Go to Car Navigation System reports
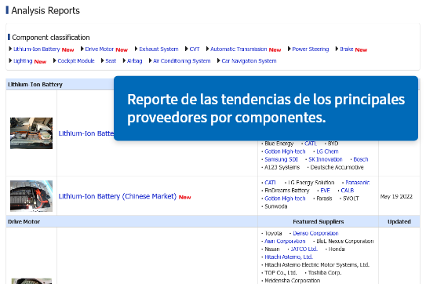Screen dimensions: 426x284 249,61
